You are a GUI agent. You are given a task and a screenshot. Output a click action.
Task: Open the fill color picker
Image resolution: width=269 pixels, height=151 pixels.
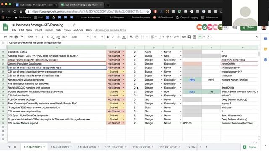[131, 37]
